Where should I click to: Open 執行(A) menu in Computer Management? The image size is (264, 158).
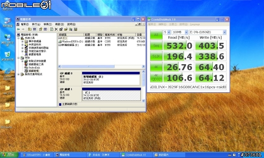pyautogui.click(x=36, y=24)
